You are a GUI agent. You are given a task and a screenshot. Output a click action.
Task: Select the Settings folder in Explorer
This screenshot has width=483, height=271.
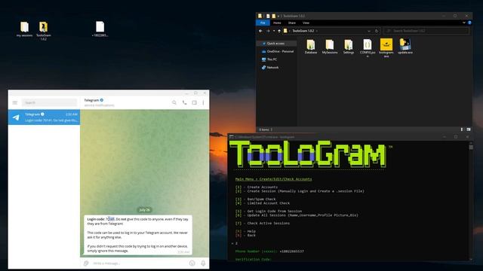(x=349, y=47)
